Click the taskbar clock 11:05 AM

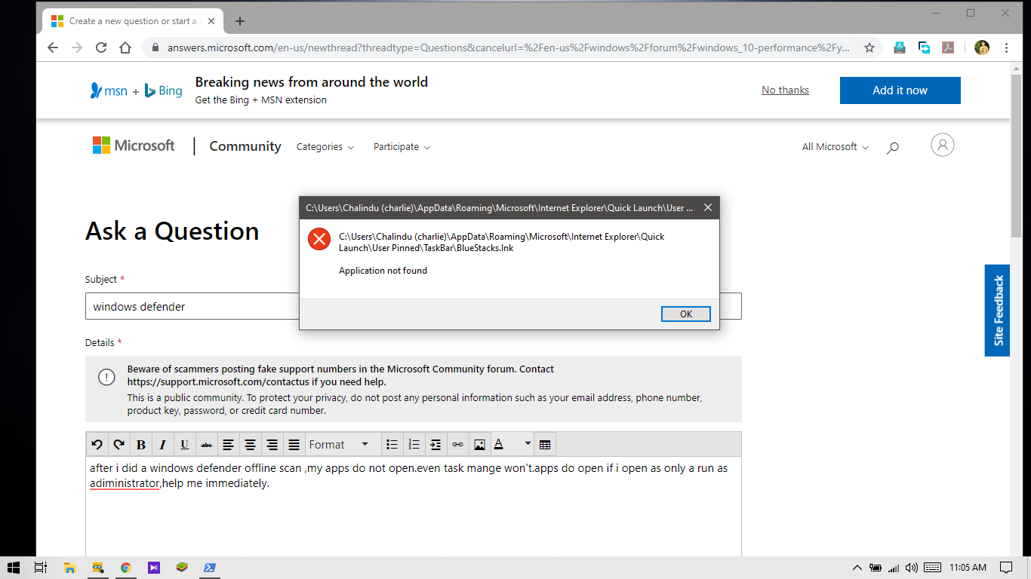pos(968,568)
